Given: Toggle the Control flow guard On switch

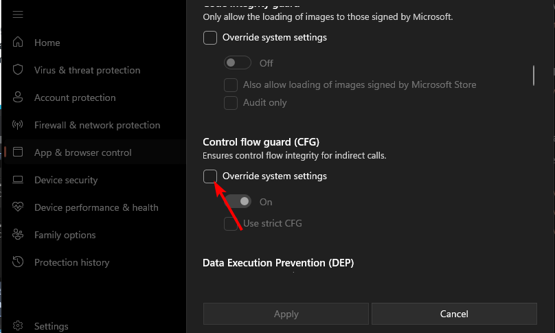Looking at the screenshot, I should (238, 202).
